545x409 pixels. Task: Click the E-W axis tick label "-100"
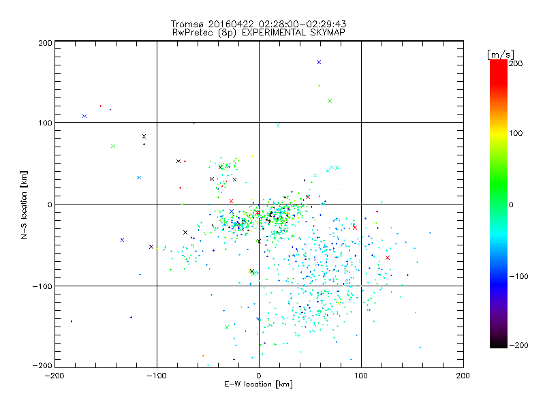pos(157,376)
